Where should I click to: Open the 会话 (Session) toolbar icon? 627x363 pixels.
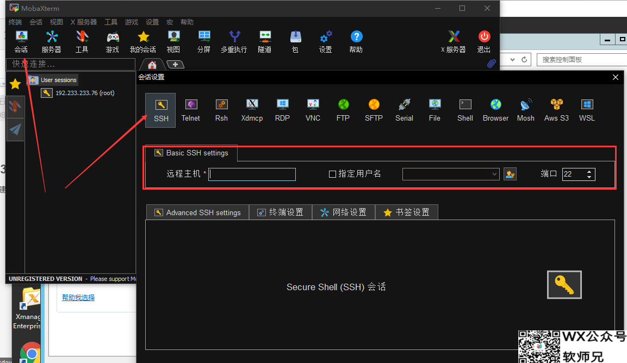tap(21, 42)
